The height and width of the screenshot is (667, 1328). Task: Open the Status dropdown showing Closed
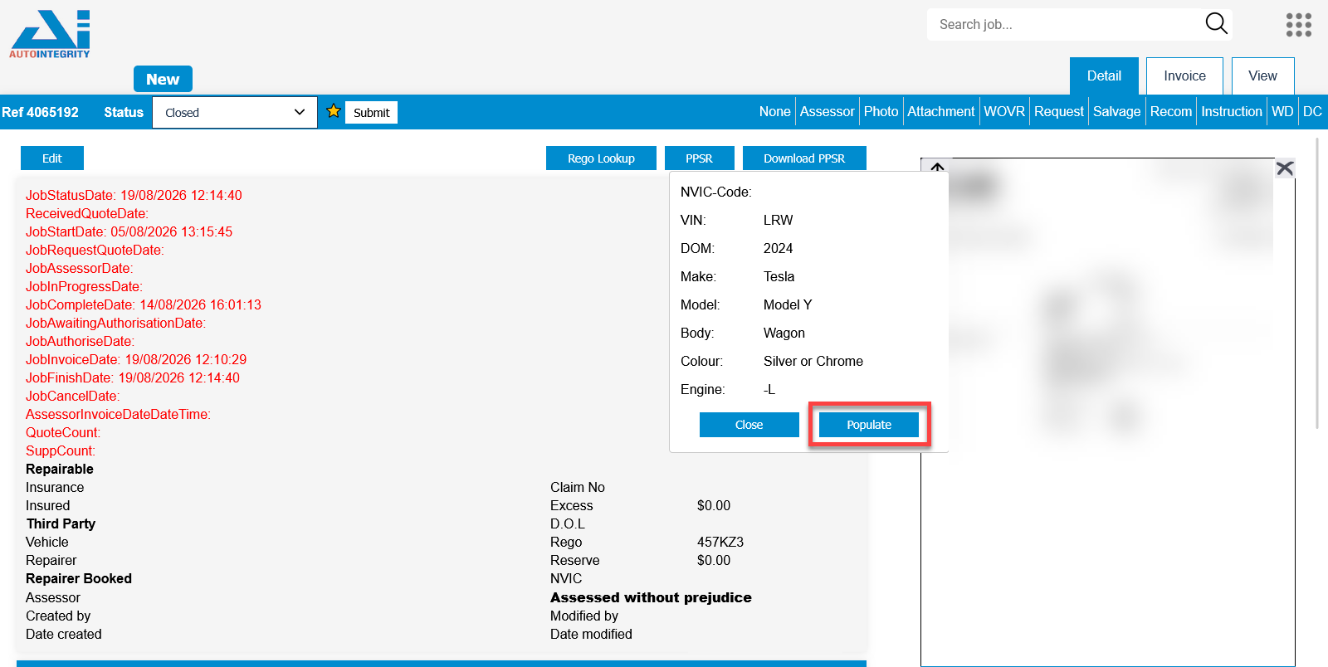[x=235, y=113]
